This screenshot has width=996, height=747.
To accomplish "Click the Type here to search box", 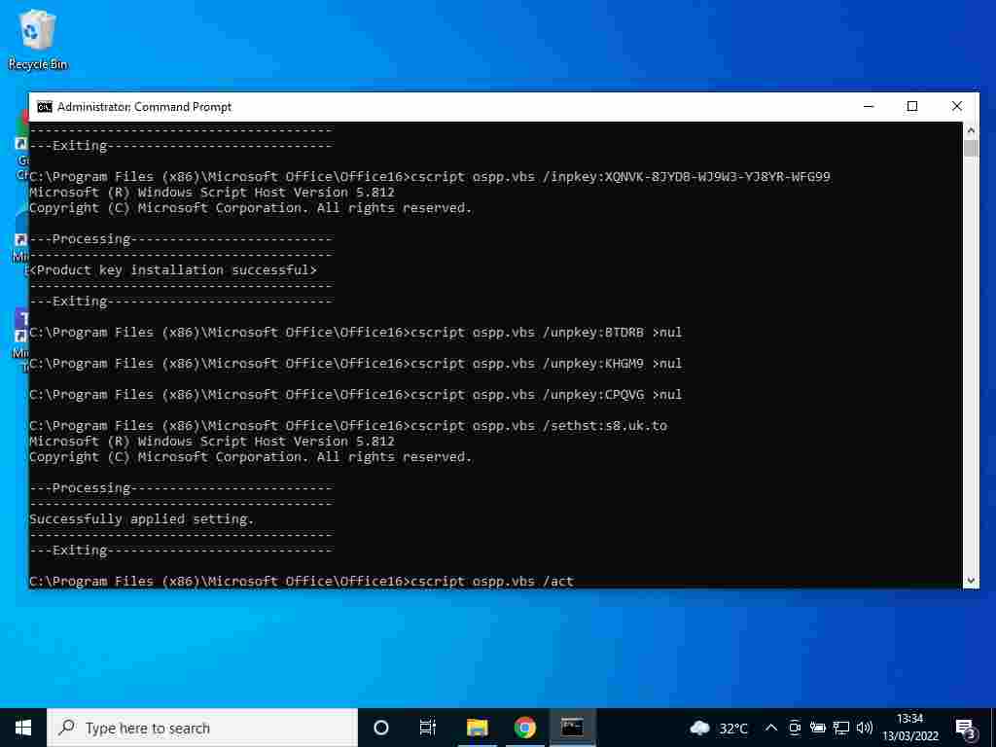I will point(202,728).
